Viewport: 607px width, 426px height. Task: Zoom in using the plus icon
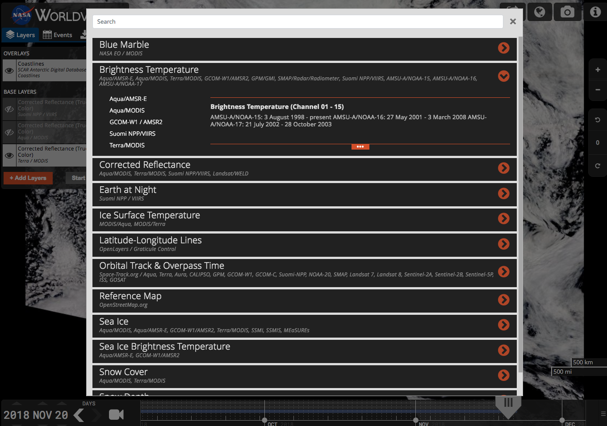[597, 69]
